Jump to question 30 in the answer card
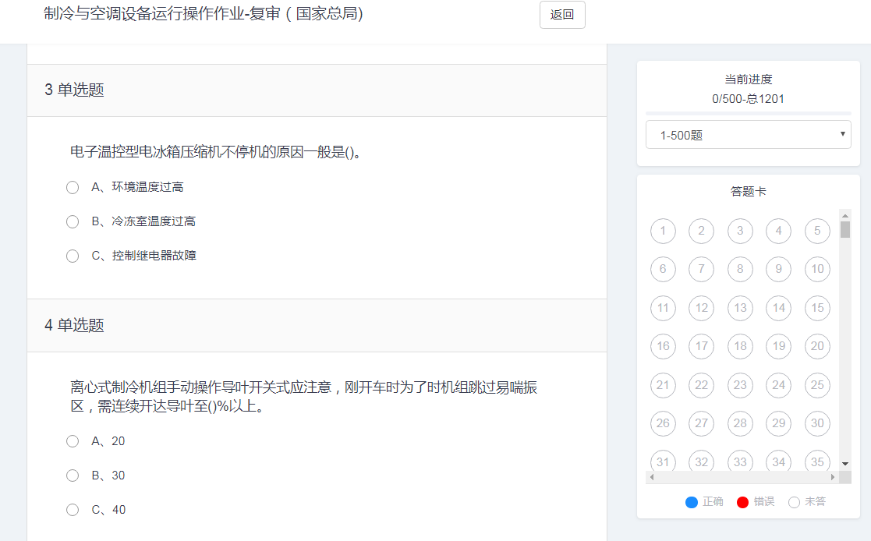 [x=817, y=423]
